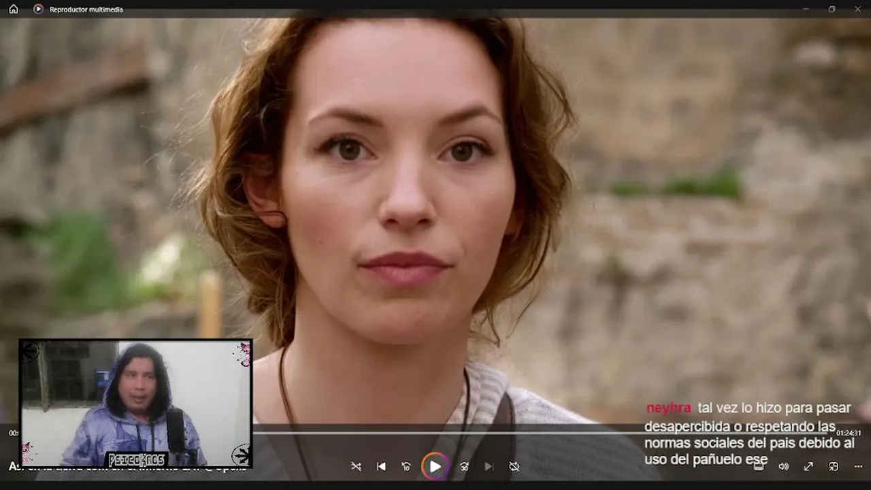Minimize the media player window

tap(806, 9)
